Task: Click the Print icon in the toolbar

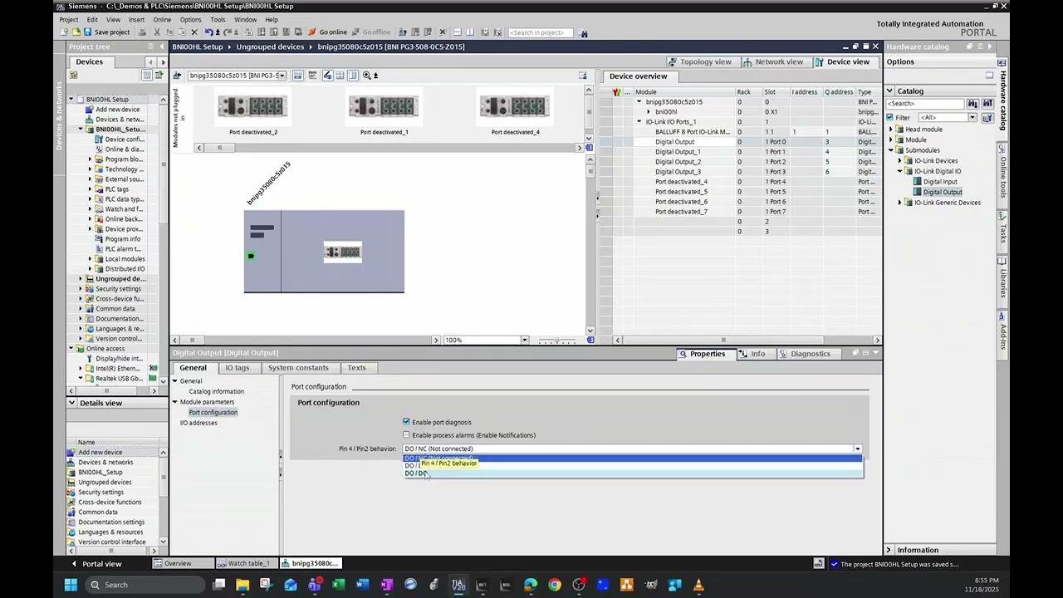Action: point(142,32)
